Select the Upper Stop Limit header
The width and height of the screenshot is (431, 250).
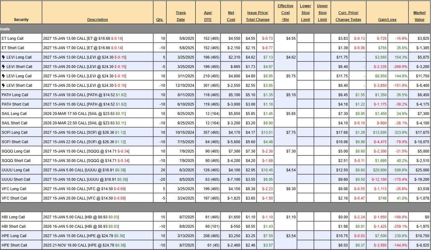coord(322,13)
